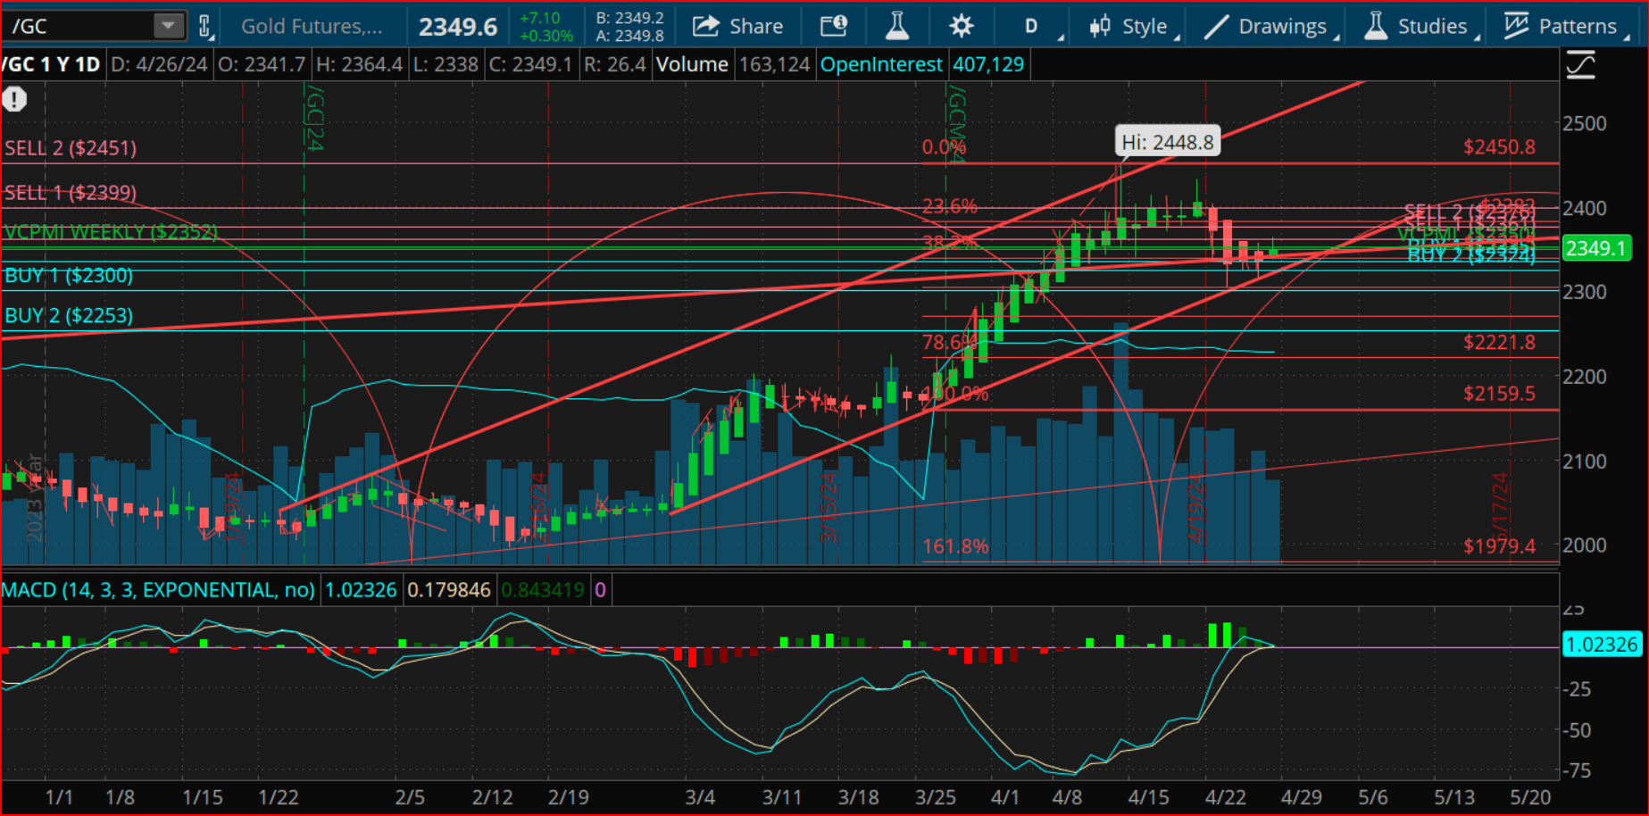1649x816 pixels.
Task: Share the chart using the Share button
Action: coord(737,26)
